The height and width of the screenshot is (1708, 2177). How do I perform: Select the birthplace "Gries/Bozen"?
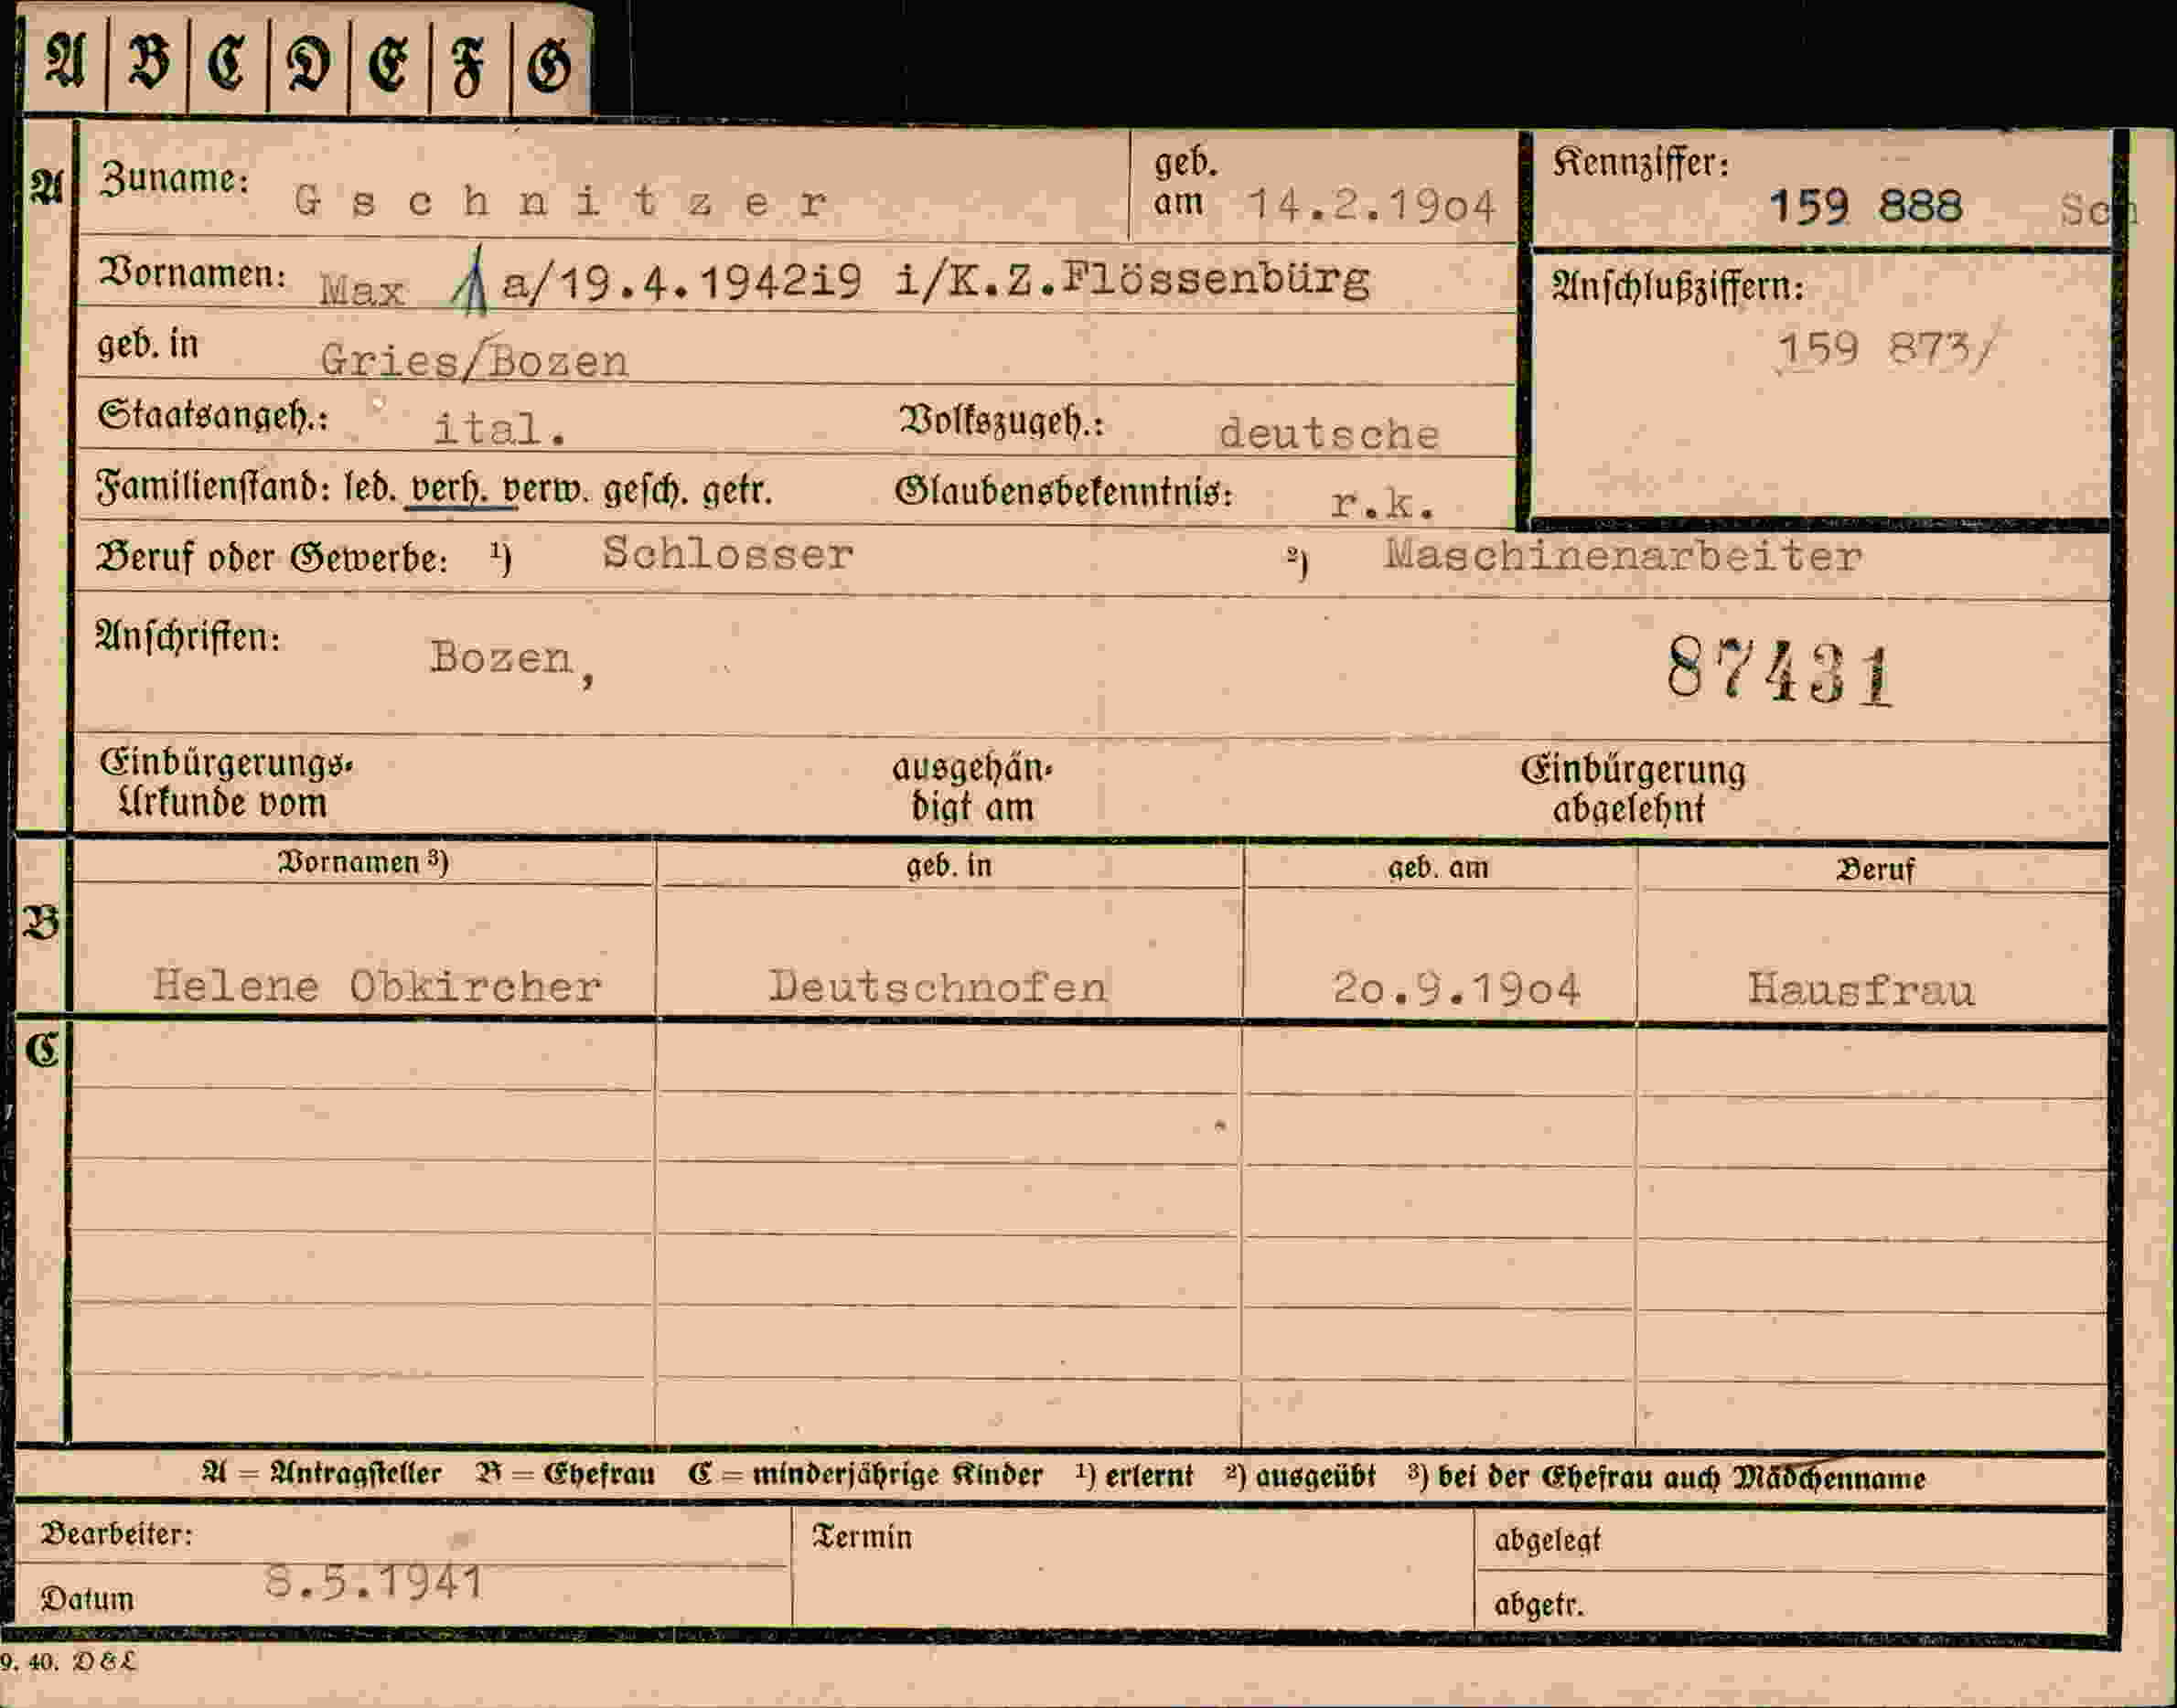(474, 359)
